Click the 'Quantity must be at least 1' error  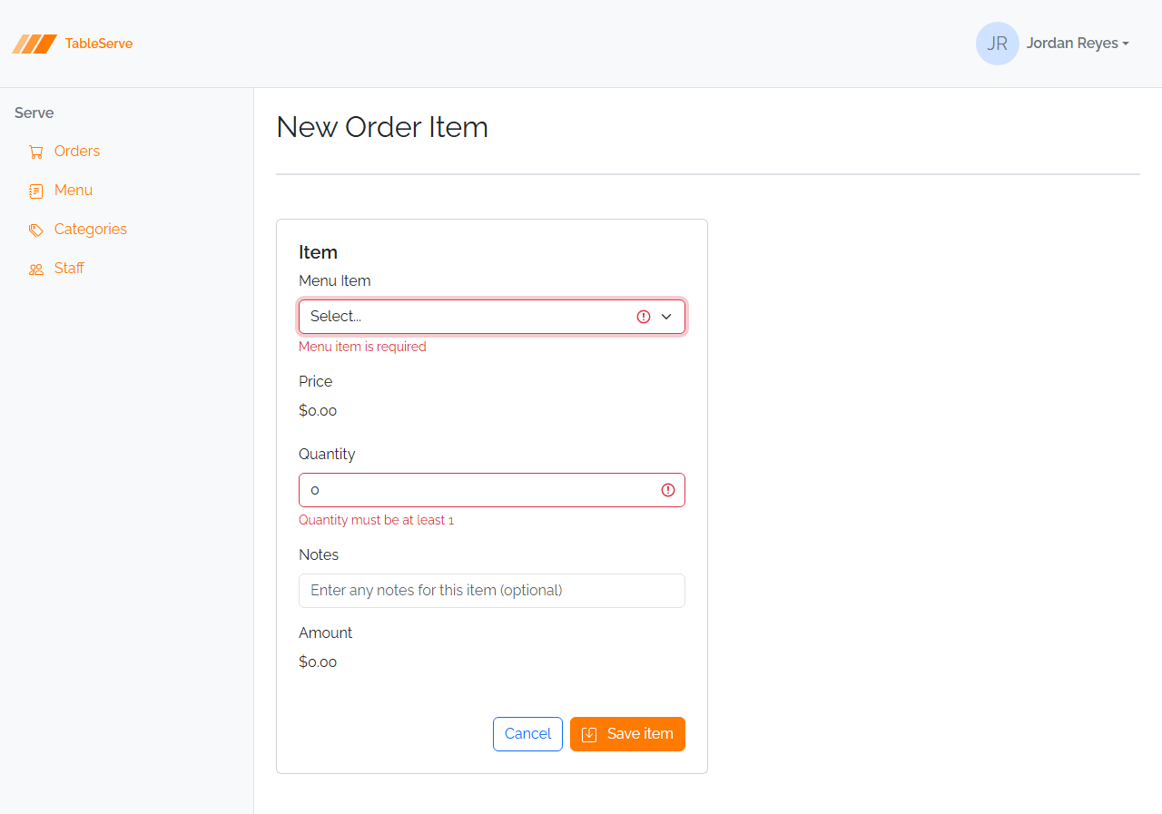point(376,520)
